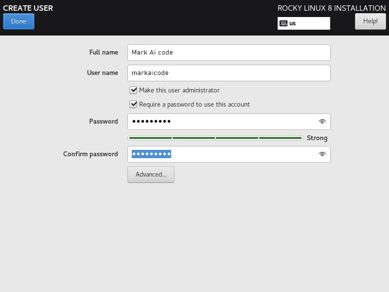389x292 pixels.
Task: Click the Done button
Action: click(x=18, y=21)
